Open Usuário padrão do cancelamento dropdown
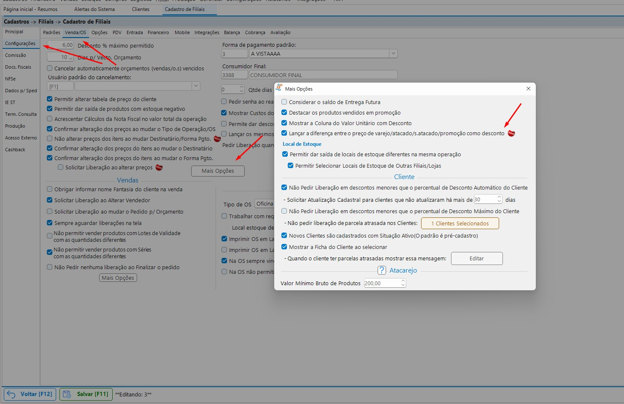This screenshot has height=404, width=624. pos(196,86)
